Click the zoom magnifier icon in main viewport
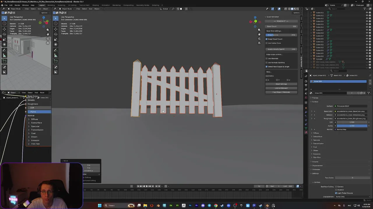Screen dimensions: 373x209 click(x=259, y=30)
